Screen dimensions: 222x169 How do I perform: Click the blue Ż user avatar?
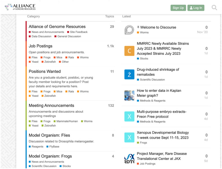(x=129, y=74)
